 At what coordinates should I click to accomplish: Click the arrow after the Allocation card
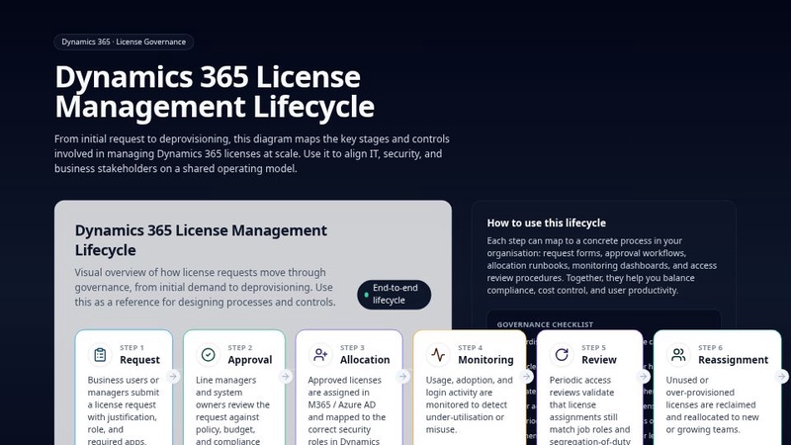coord(402,377)
